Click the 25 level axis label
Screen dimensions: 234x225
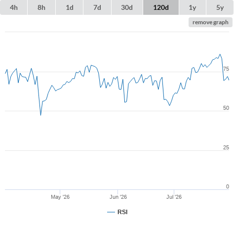click(226, 147)
